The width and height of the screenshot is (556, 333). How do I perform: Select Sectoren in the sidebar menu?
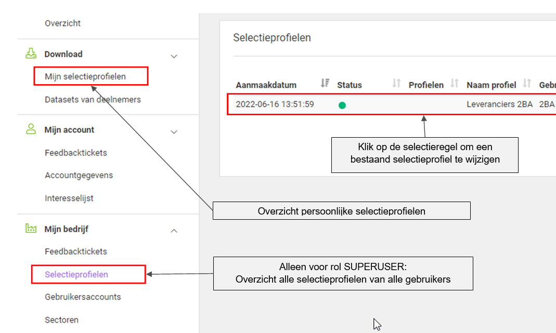pyautogui.click(x=61, y=319)
